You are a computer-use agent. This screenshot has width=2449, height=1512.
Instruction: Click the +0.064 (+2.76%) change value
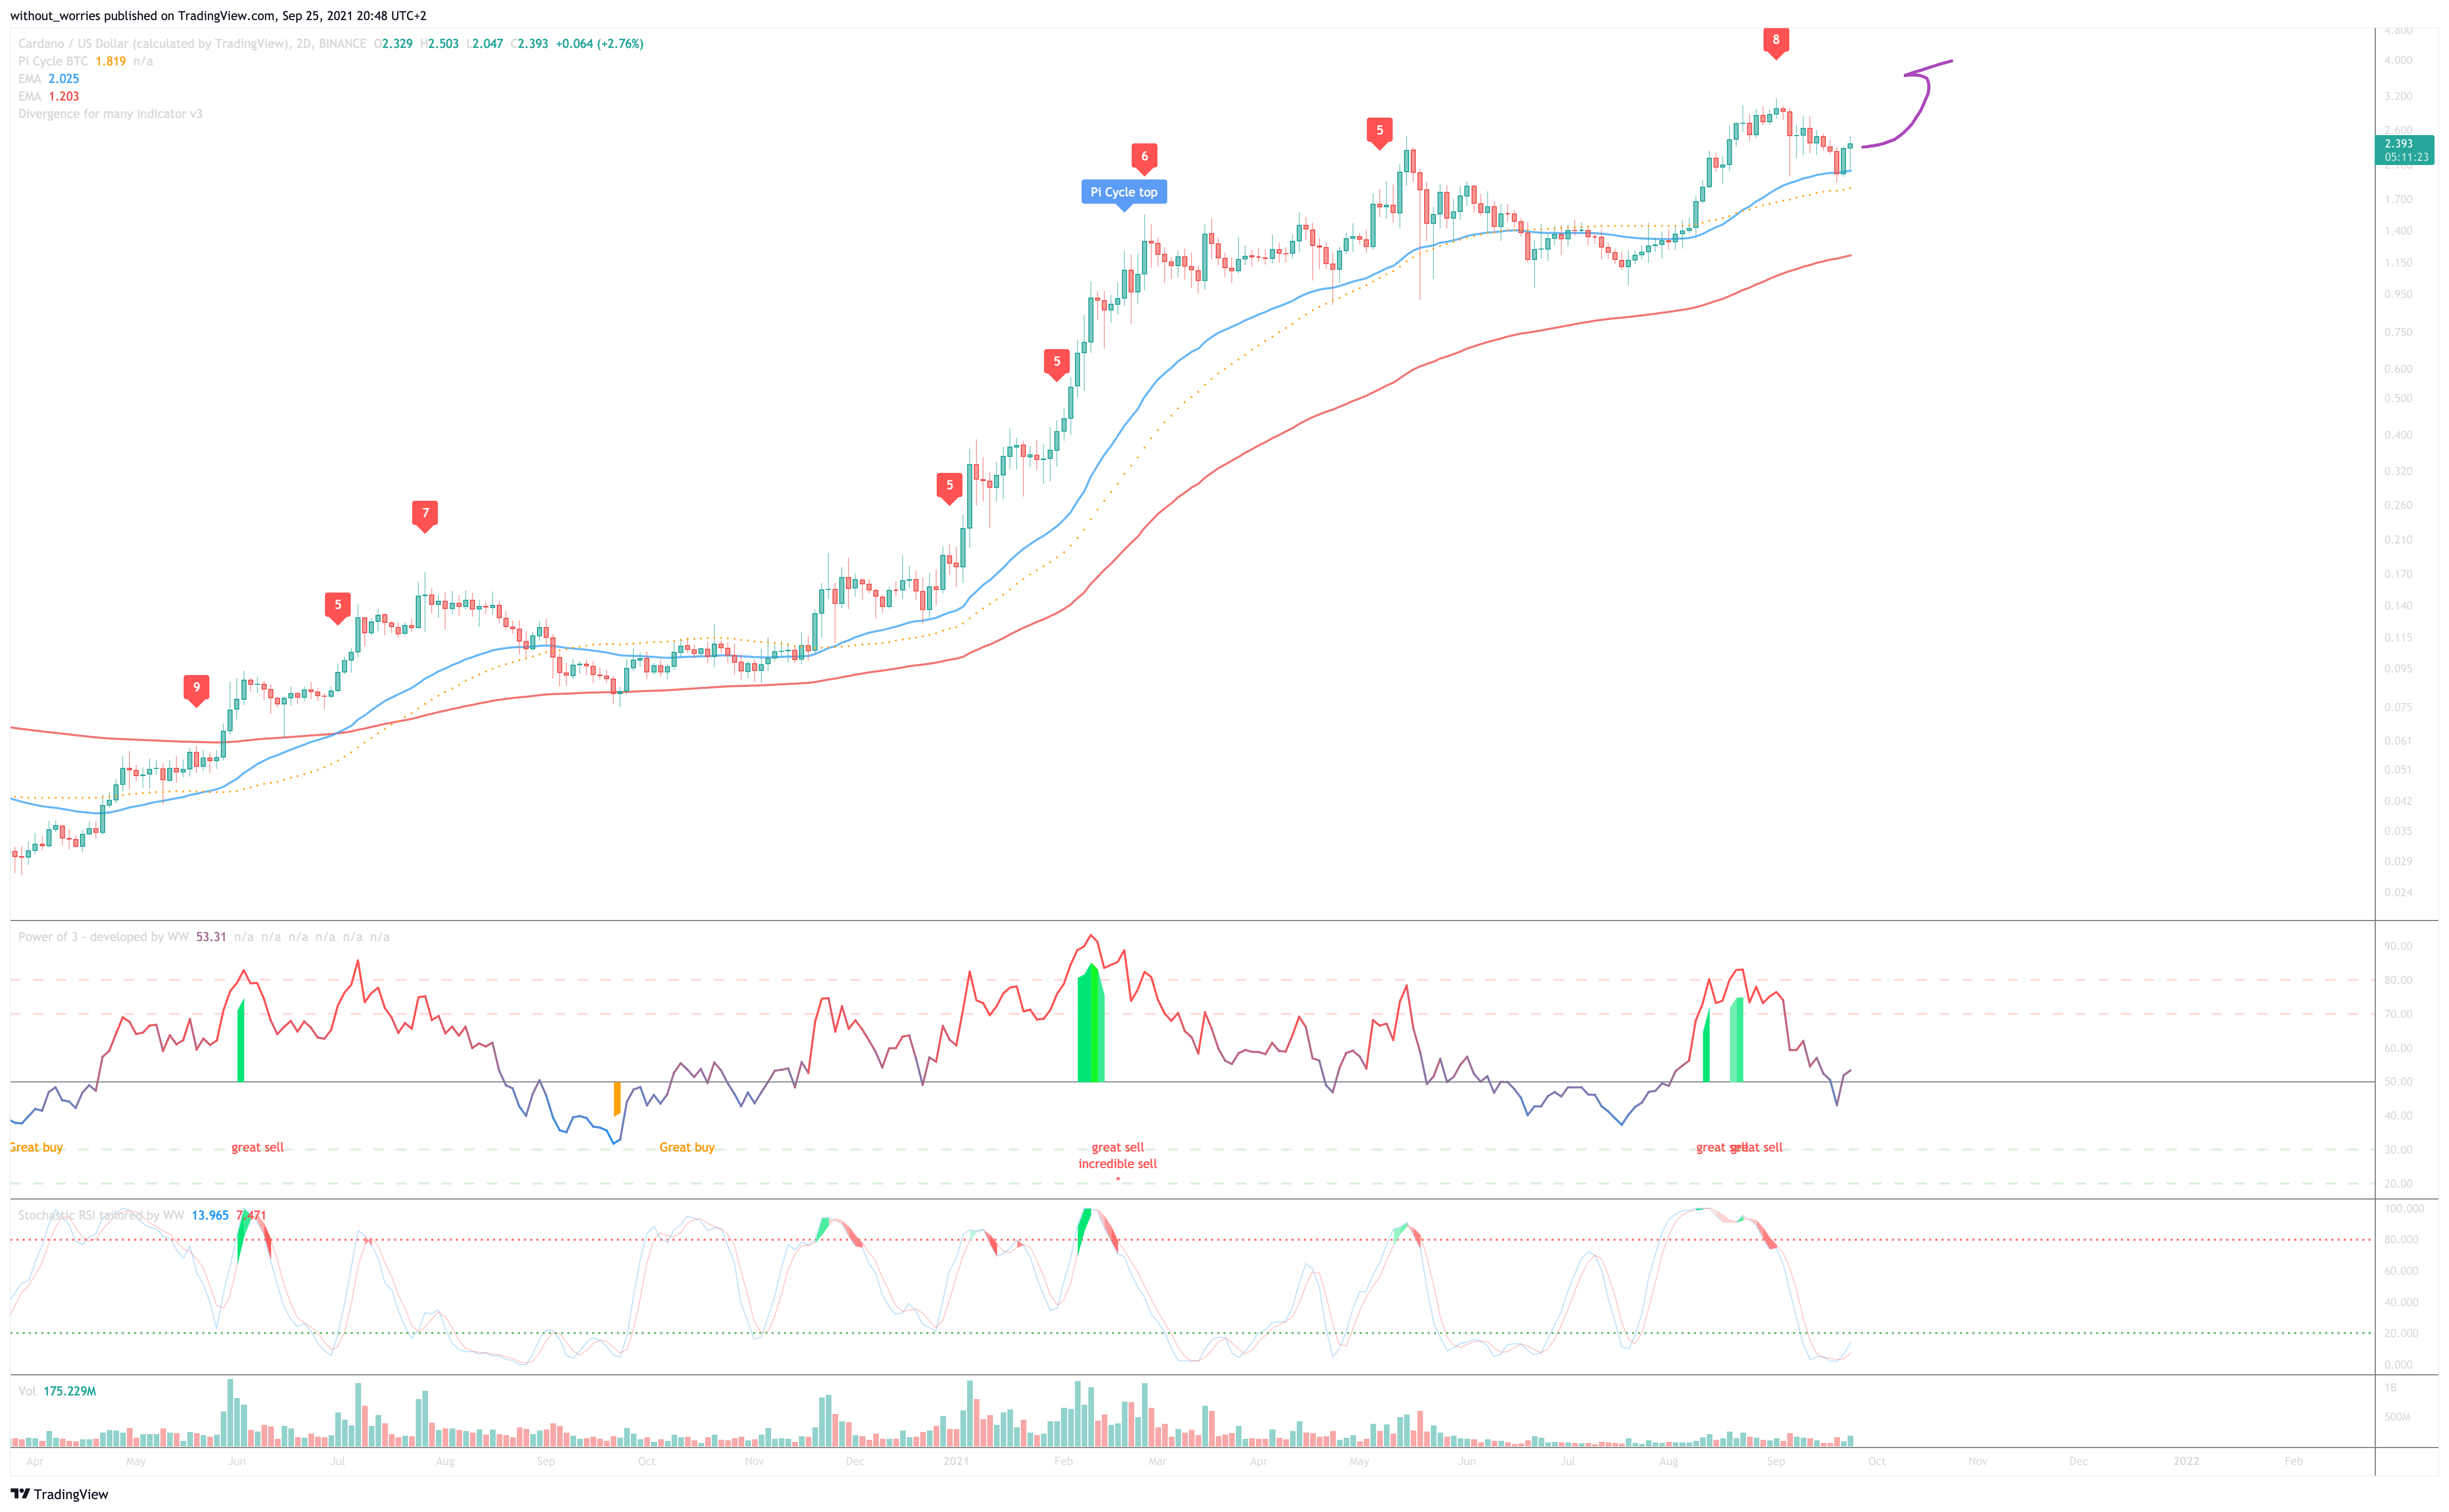[600, 44]
